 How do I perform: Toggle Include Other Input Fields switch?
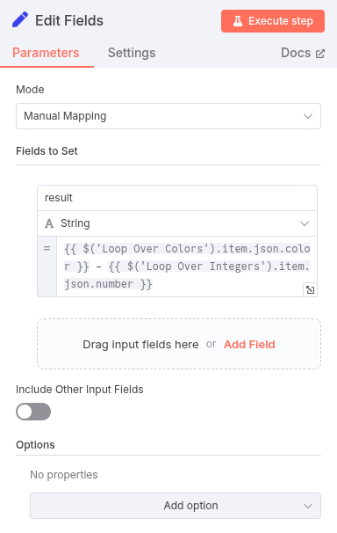point(33,412)
